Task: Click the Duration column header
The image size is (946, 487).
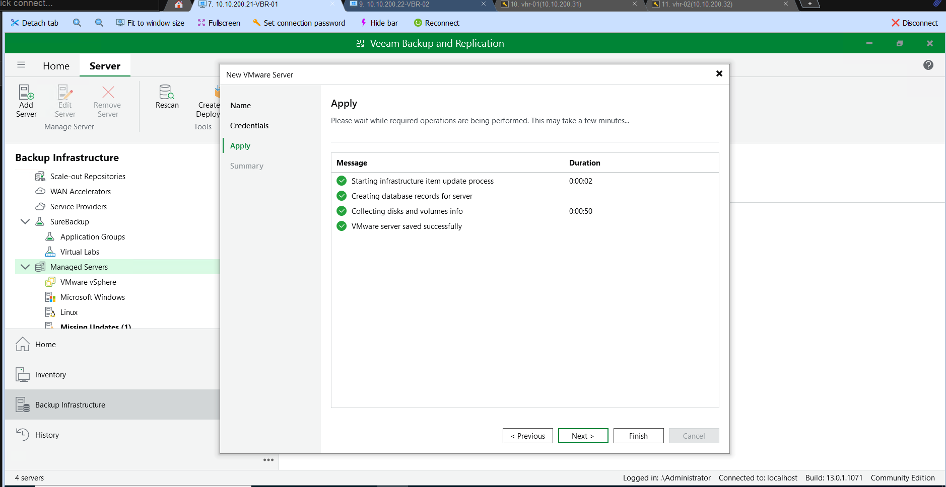Action: pyautogui.click(x=584, y=163)
